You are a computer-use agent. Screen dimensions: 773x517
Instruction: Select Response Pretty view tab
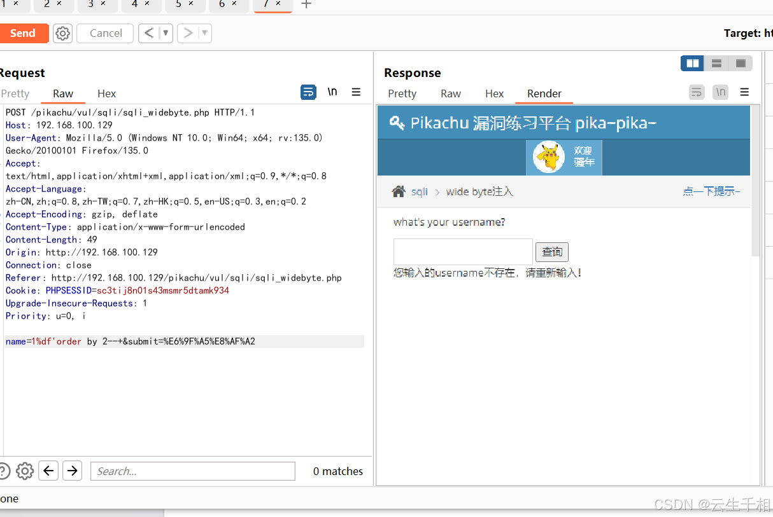tap(402, 93)
